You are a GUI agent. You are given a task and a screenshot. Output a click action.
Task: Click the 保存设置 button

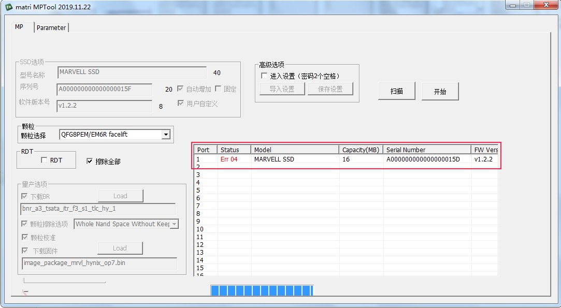click(x=330, y=89)
